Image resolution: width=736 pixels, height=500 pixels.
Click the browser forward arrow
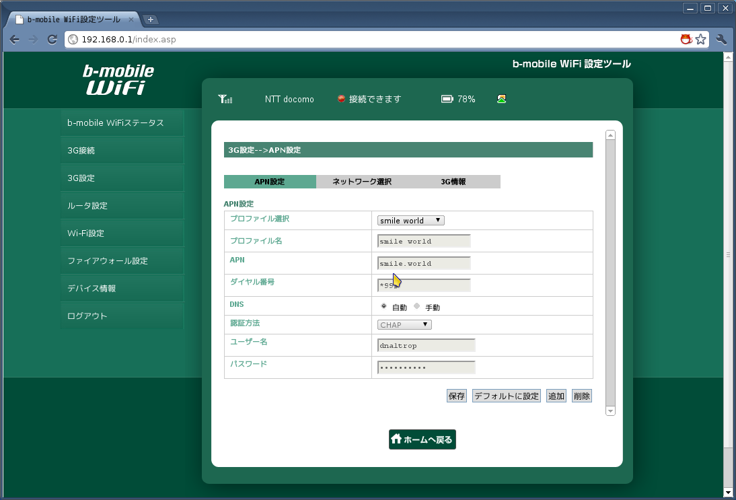(33, 40)
